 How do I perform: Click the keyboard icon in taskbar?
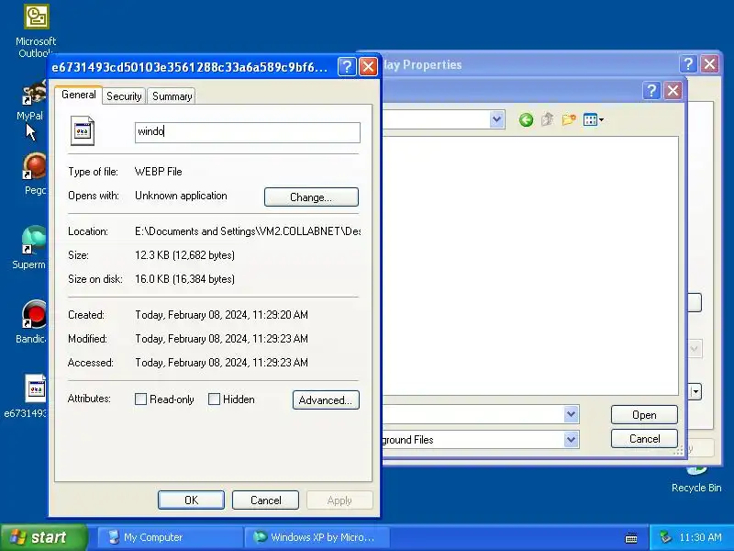(631, 537)
